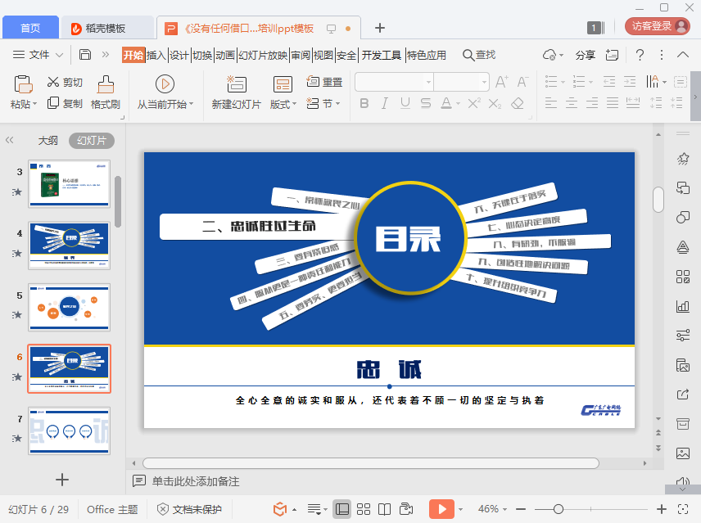Click the WPS assistant icon in status bar
The width and height of the screenshot is (701, 523).
280,509
